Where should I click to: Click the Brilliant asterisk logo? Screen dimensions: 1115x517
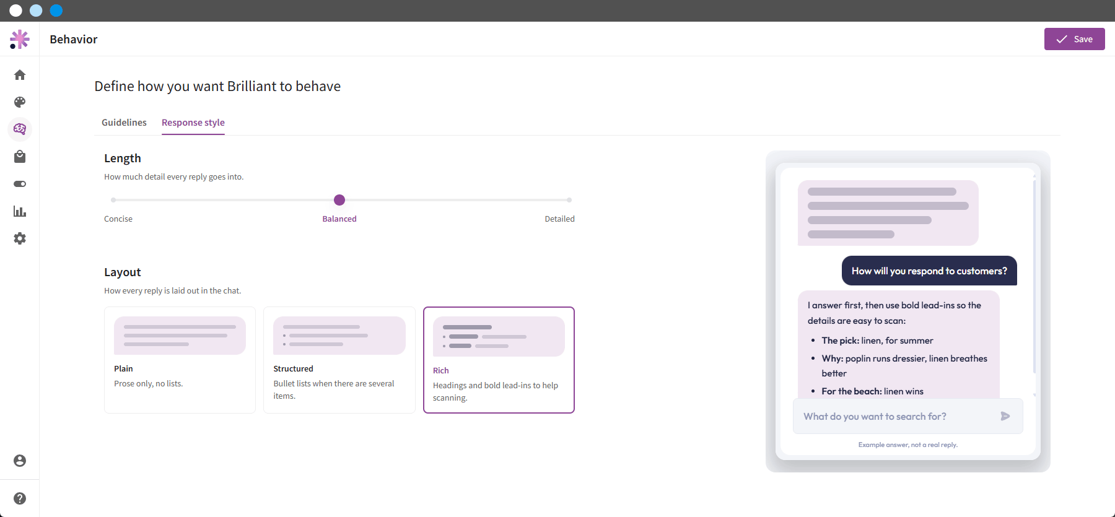[x=20, y=39]
